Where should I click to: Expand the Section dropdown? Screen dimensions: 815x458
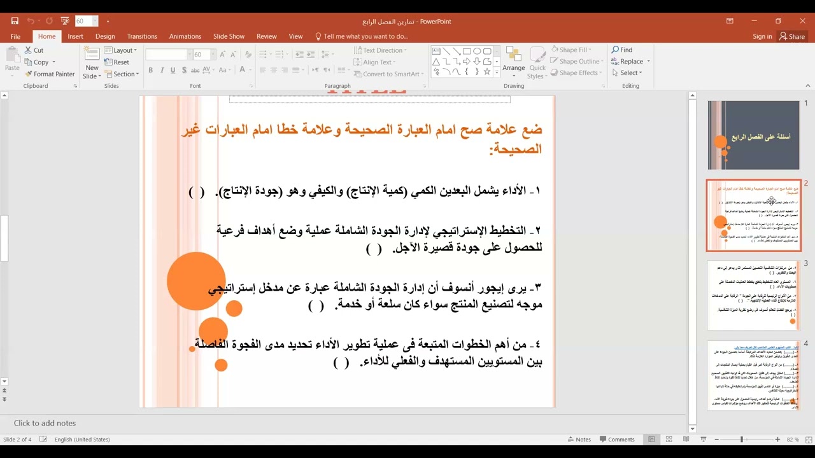(122, 74)
